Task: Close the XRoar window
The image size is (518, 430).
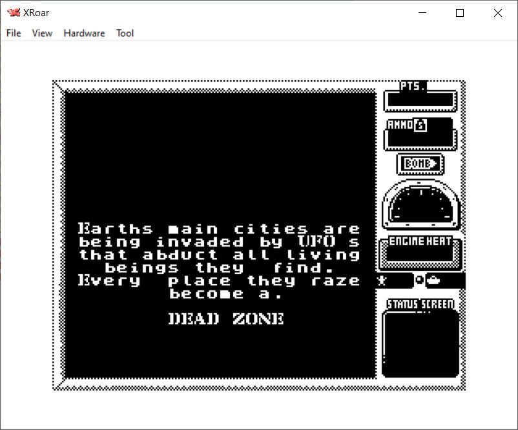Action: coord(497,13)
